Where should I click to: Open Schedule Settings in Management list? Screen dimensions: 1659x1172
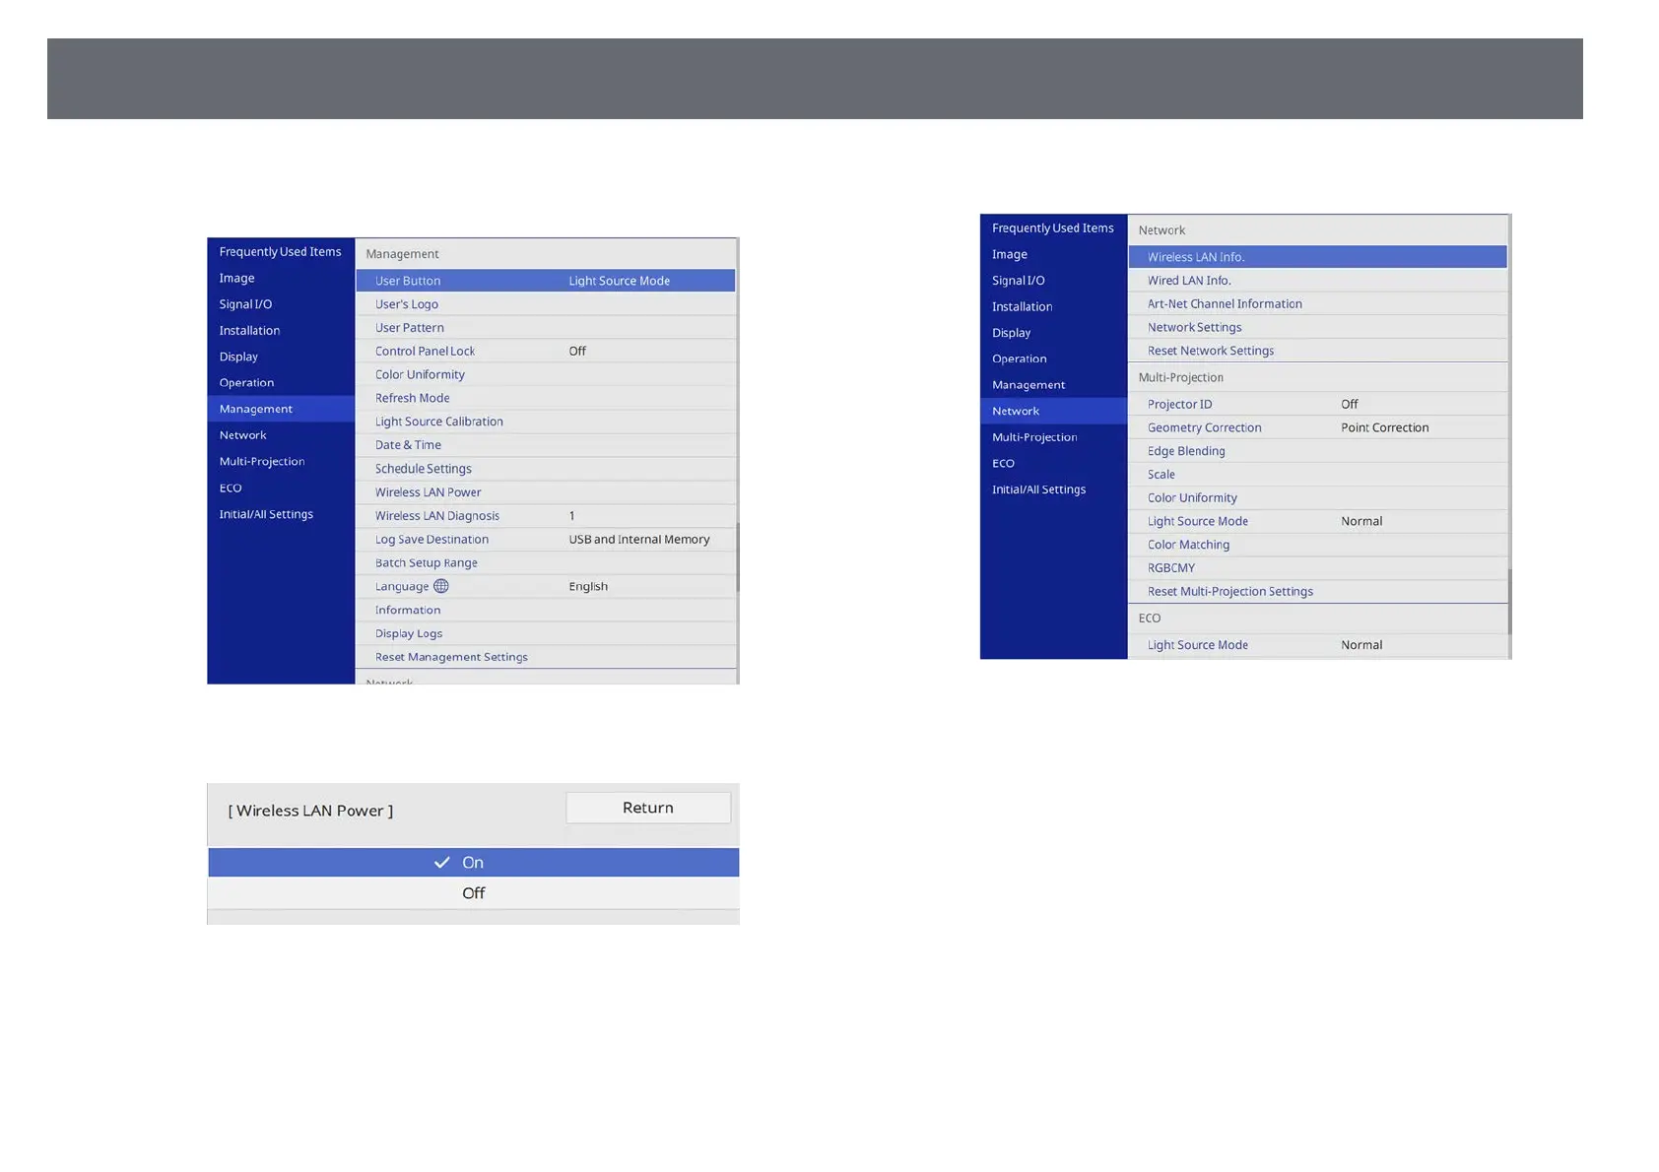pos(546,469)
